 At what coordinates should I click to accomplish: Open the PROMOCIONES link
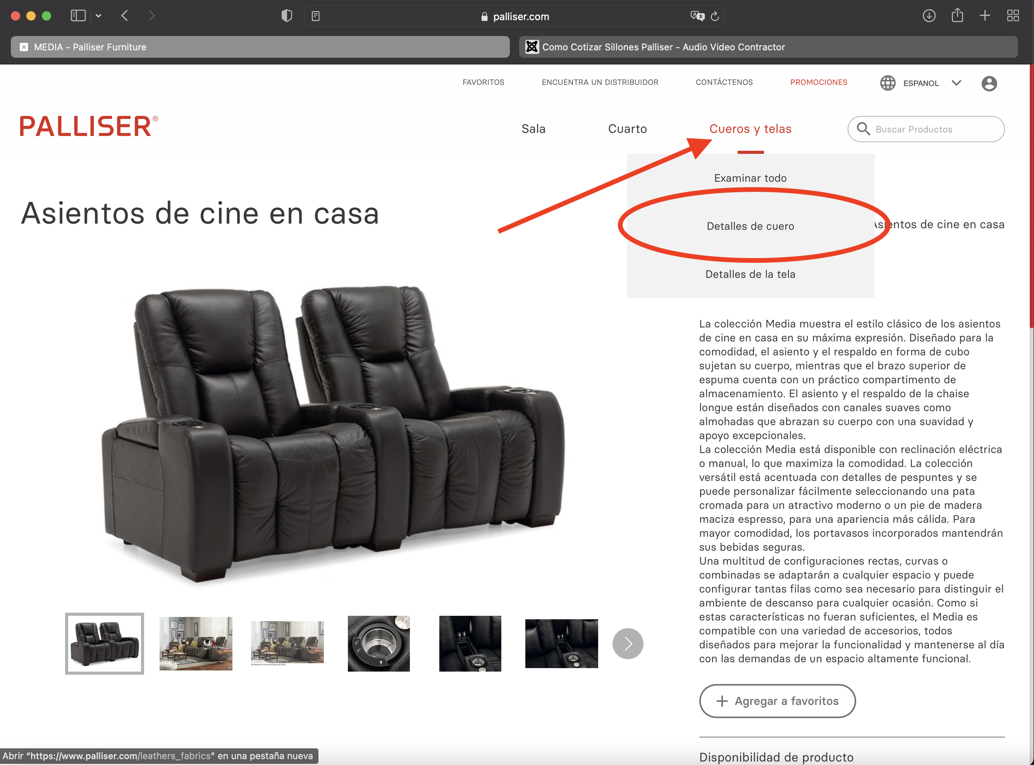tap(818, 82)
